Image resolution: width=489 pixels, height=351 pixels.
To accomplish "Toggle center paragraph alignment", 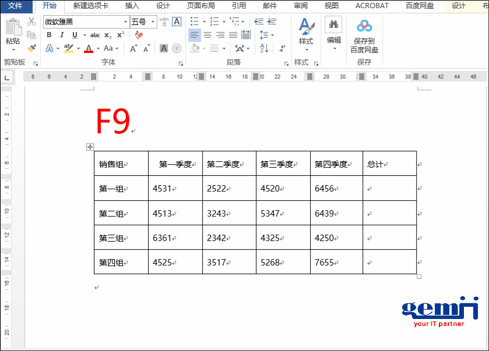I will 207,35.
